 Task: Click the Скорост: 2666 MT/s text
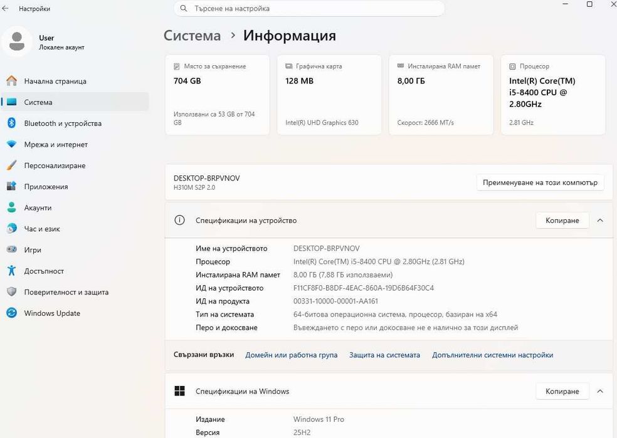(x=425, y=122)
